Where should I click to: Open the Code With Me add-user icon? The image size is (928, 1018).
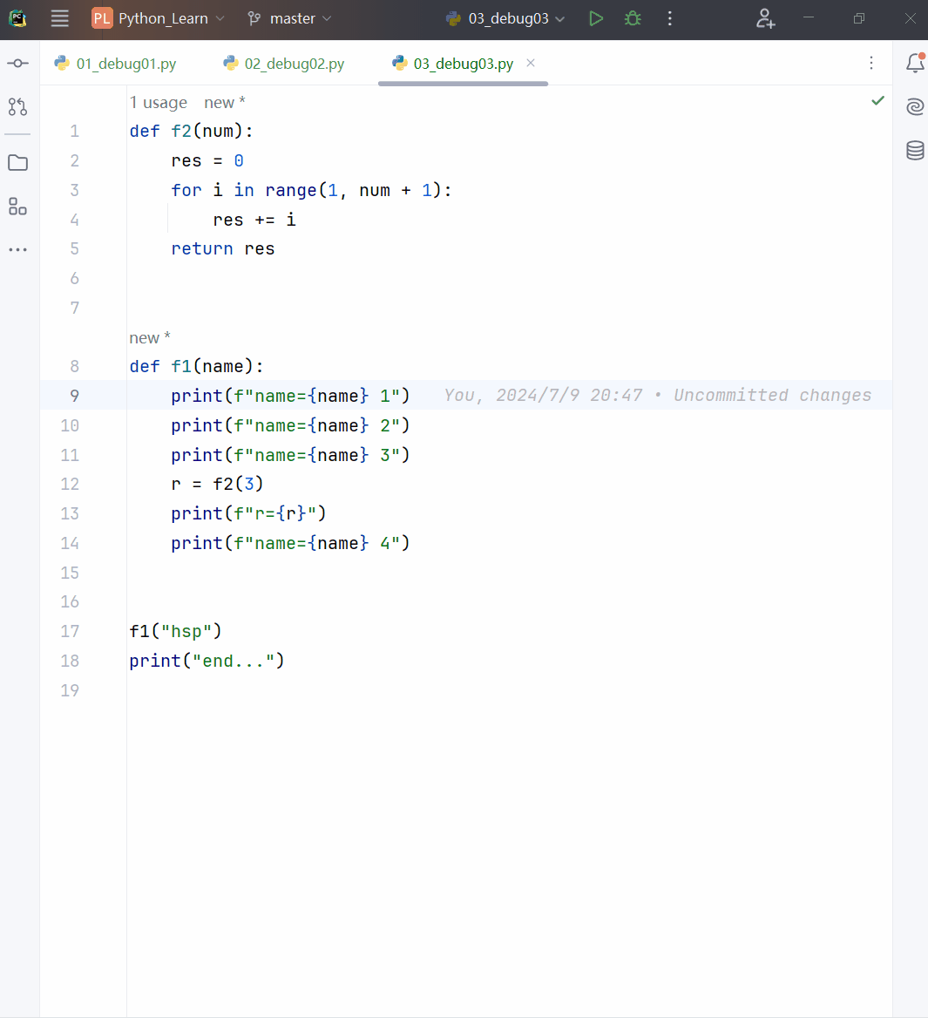point(765,18)
